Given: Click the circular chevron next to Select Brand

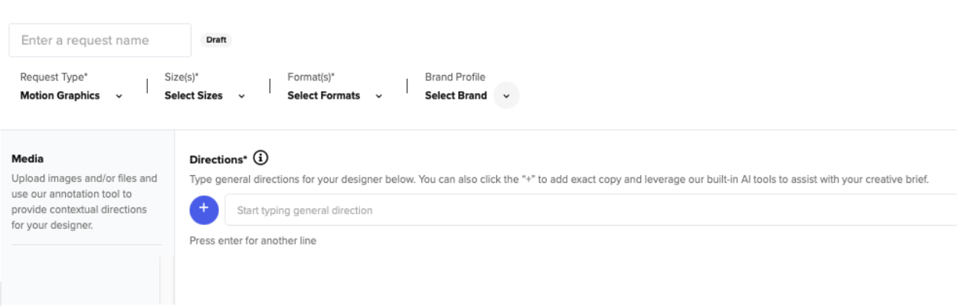Looking at the screenshot, I should tap(505, 96).
